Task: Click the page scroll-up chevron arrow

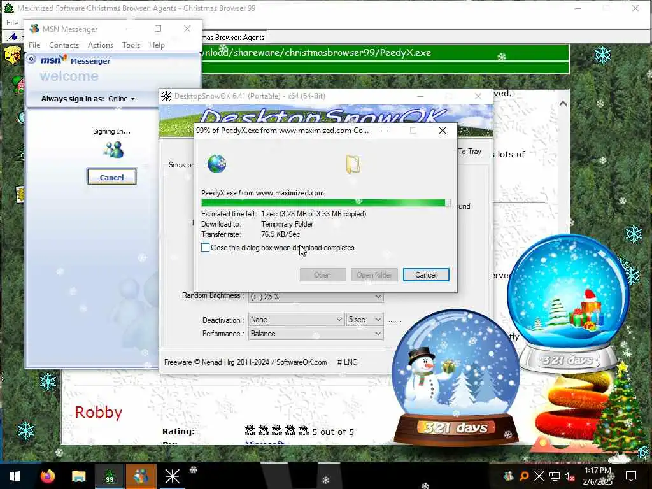Action: tap(563, 104)
